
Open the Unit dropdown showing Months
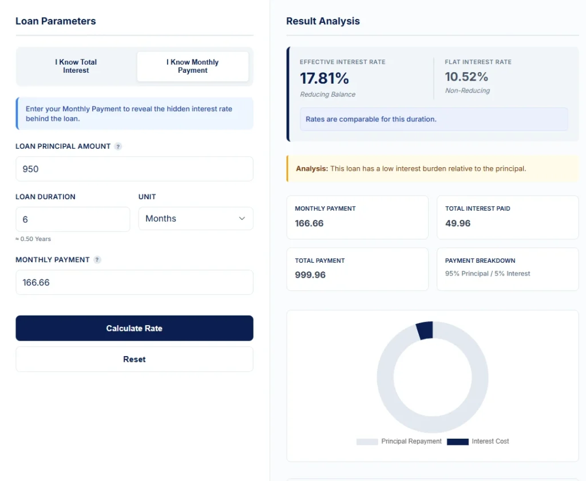pos(196,218)
